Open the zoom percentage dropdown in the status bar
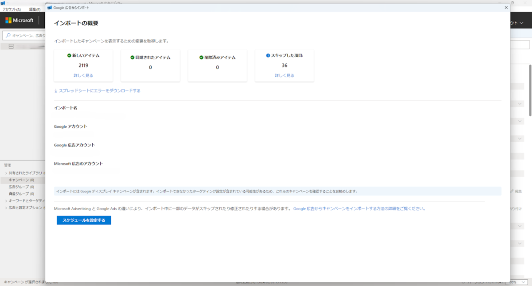Viewport: 532px width, 286px height. point(516,282)
